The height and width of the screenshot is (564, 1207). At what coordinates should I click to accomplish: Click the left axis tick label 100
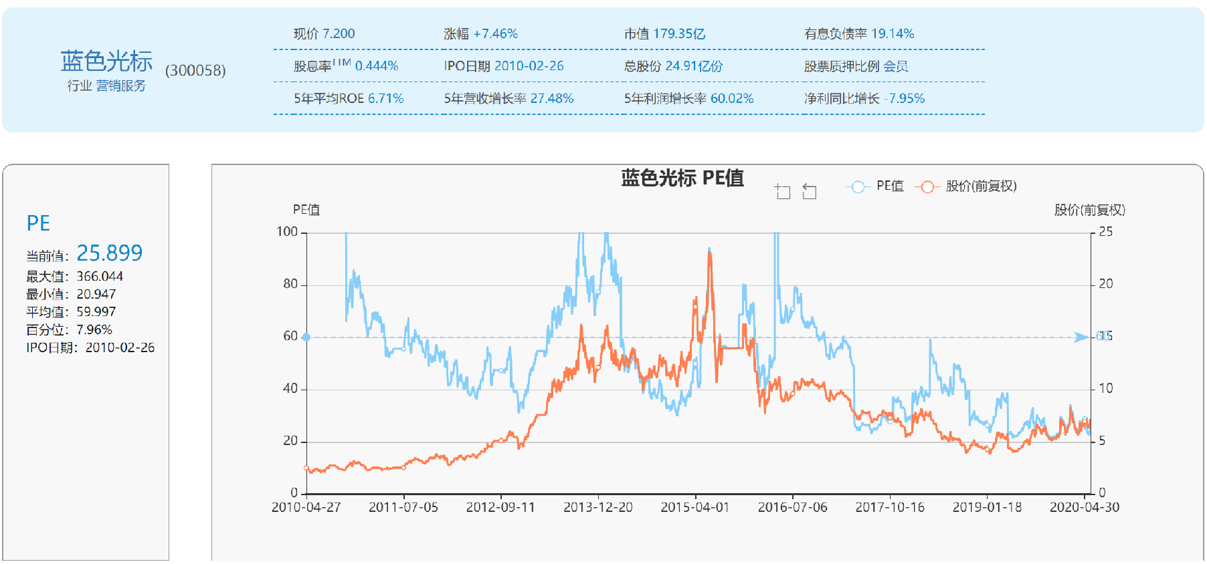tap(287, 233)
